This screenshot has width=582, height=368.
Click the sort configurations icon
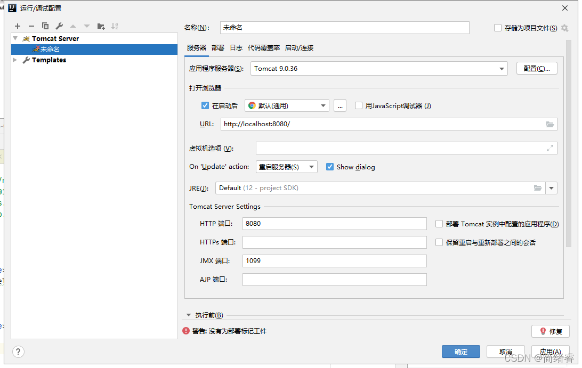115,26
